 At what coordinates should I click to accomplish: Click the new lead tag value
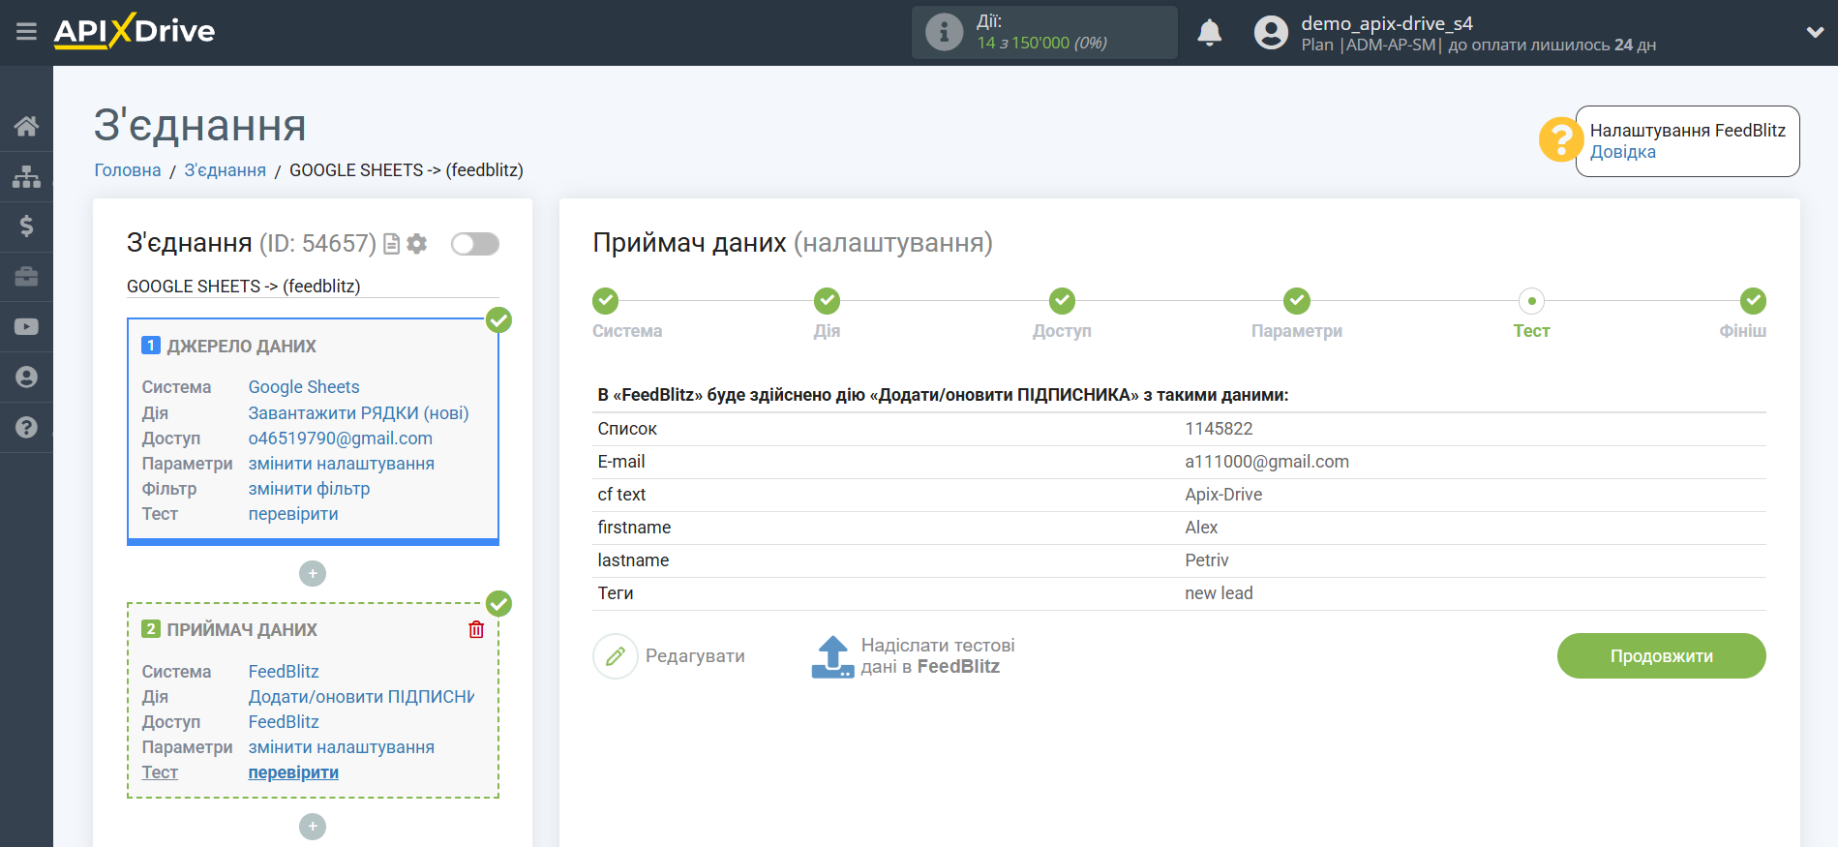point(1219,593)
